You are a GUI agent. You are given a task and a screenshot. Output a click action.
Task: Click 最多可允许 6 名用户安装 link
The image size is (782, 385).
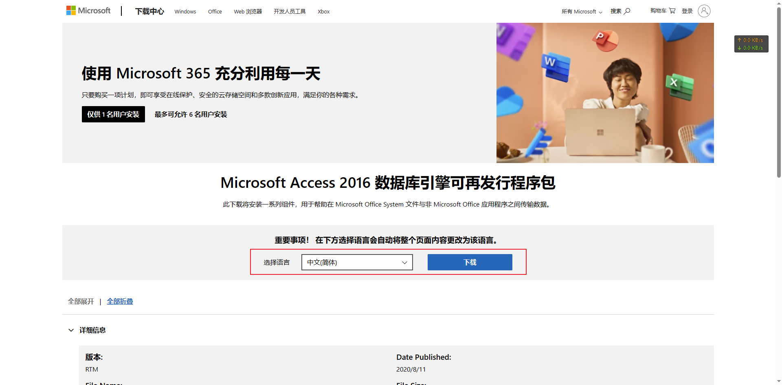tap(191, 114)
